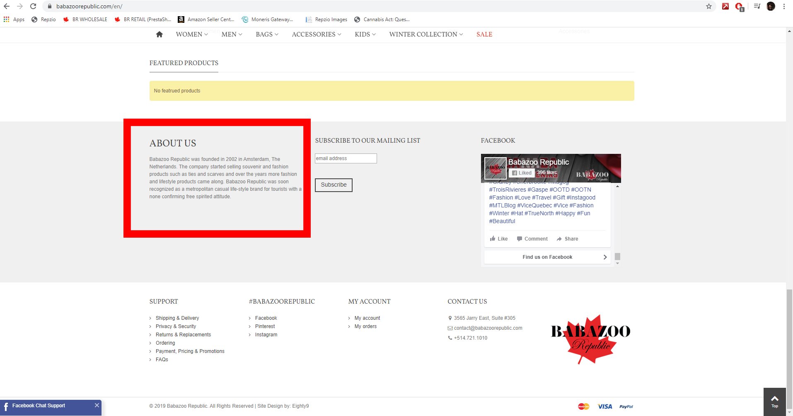Close the Facebook Chat Support widget

[97, 405]
